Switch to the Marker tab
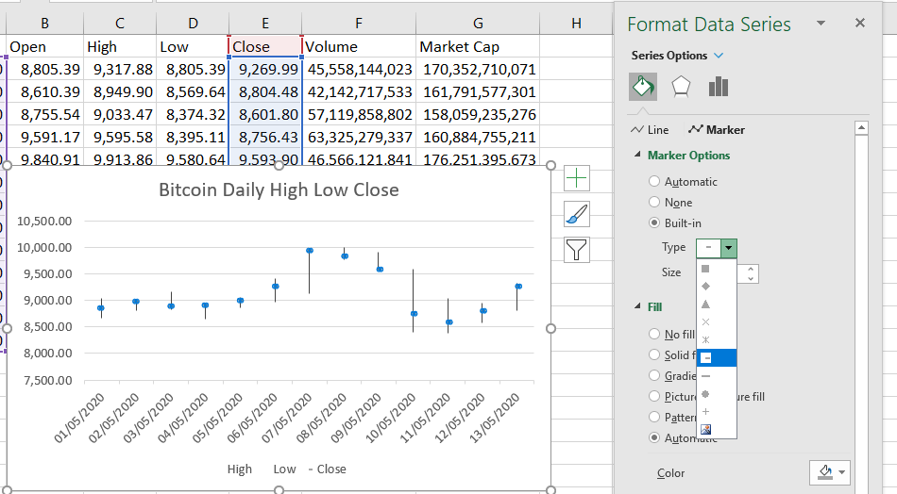 coord(717,130)
